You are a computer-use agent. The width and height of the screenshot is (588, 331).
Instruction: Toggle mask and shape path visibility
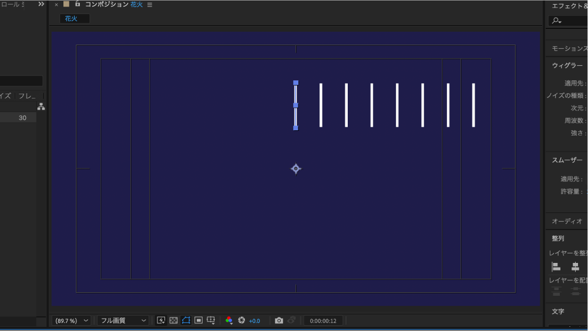[x=186, y=320]
